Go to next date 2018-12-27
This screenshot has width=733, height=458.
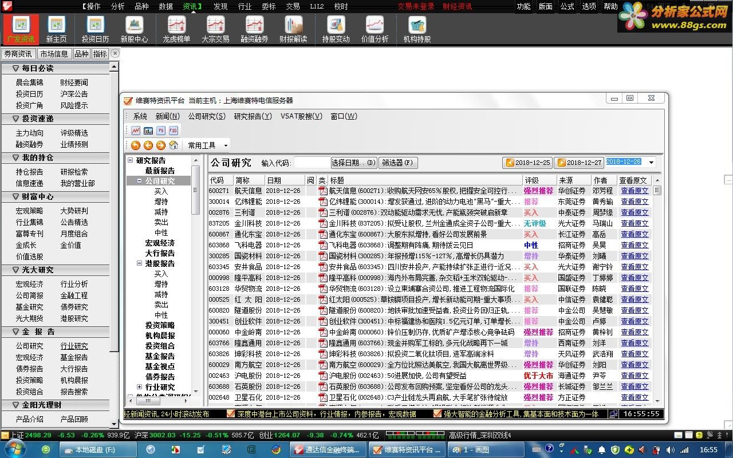(580, 163)
